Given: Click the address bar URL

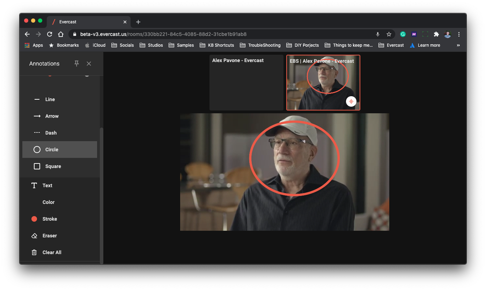Looking at the screenshot, I should click(163, 34).
